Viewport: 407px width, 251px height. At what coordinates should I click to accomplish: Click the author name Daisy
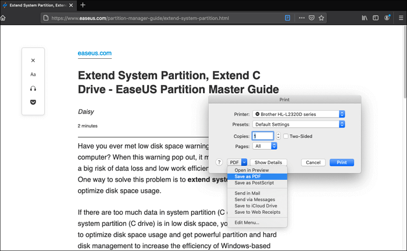pyautogui.click(x=86, y=112)
